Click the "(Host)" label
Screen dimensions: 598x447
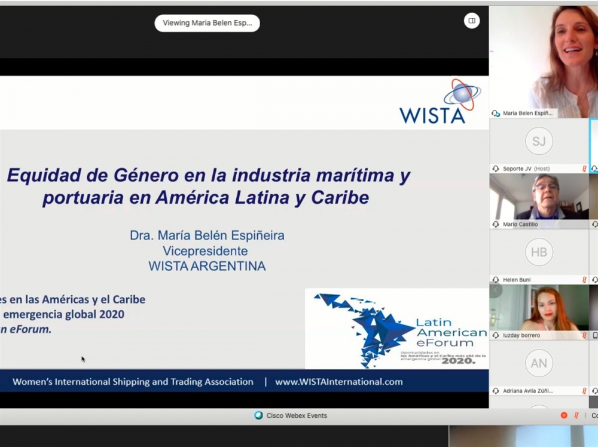click(x=542, y=169)
